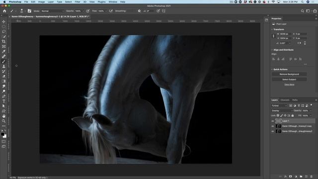The width and height of the screenshot is (318, 179).
Task: Click the Home icon in options bar
Action: (x=4, y=11)
